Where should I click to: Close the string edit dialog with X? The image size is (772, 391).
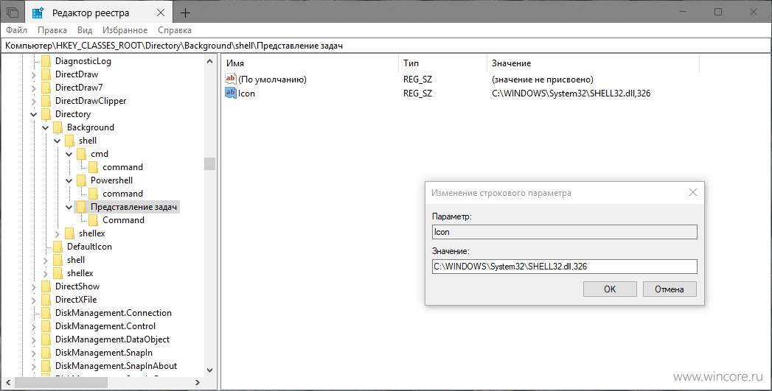(x=692, y=192)
